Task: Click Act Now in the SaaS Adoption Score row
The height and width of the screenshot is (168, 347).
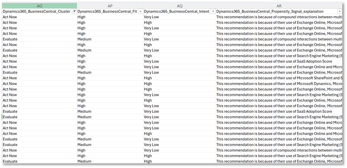Action: 10,61
